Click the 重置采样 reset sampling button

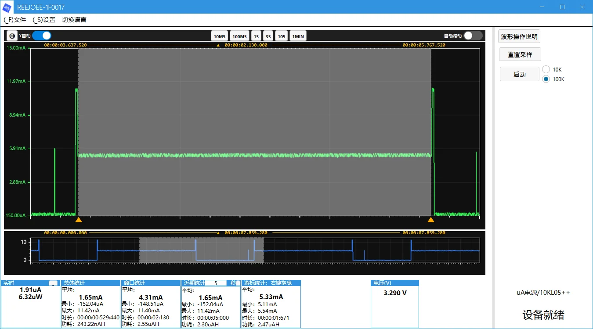pos(520,54)
